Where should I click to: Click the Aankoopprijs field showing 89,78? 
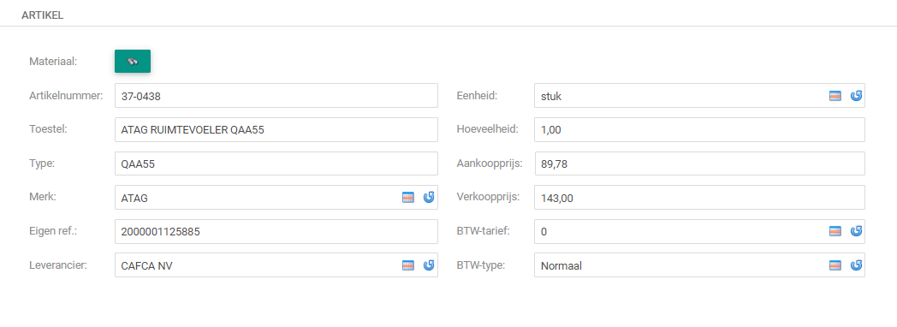tap(699, 164)
